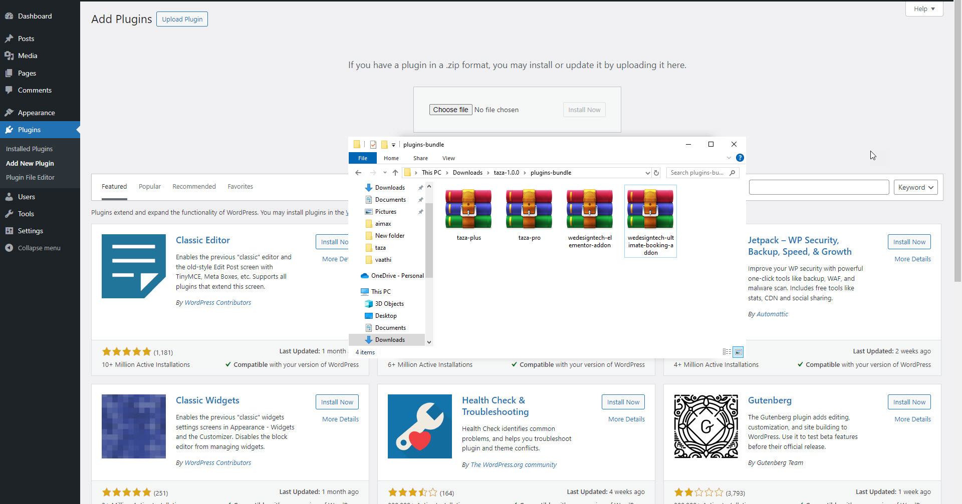This screenshot has height=504, width=962.
Task: Open Plugin File Editor link
Action: 30,177
